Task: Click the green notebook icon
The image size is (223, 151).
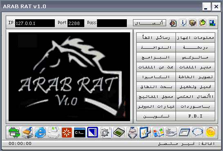Action: [x=119, y=133]
